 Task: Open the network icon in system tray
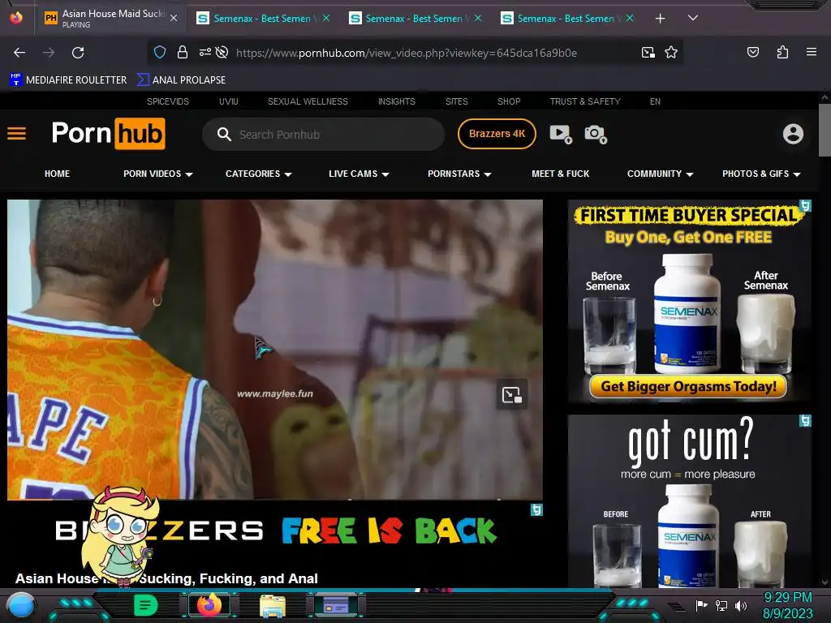coord(721,605)
